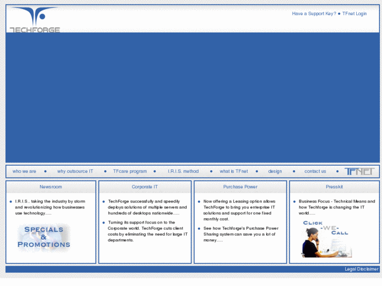Click the Click-We-Call image

[326, 239]
